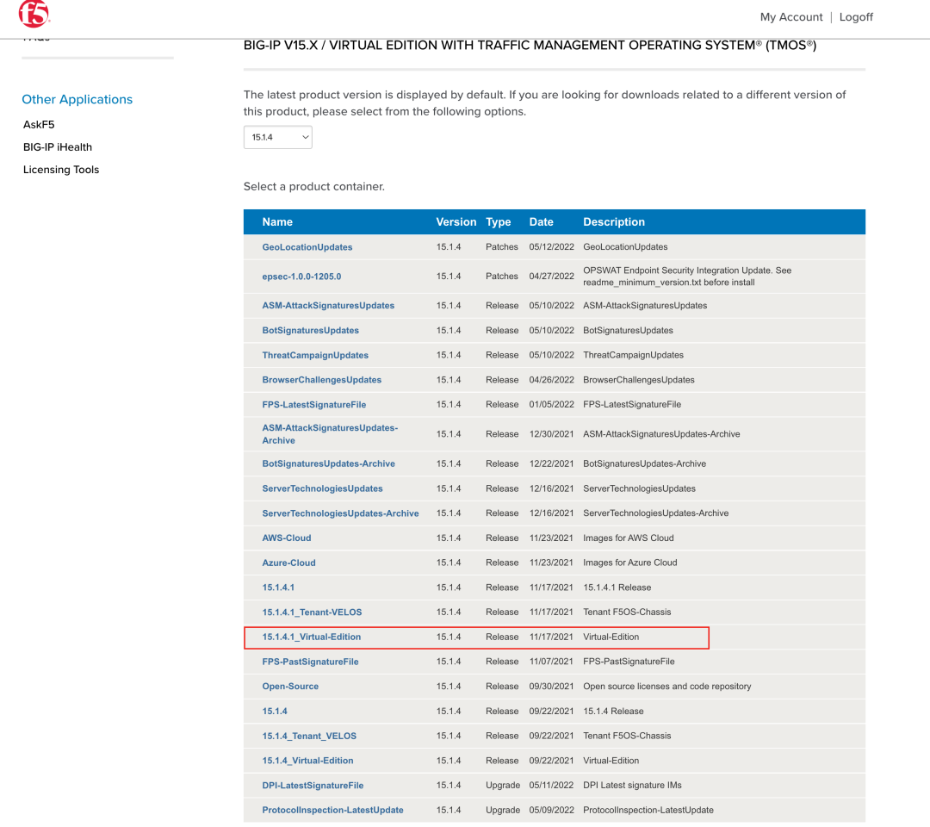Click the Other Applications heading
The height and width of the screenshot is (827, 930).
click(x=77, y=100)
